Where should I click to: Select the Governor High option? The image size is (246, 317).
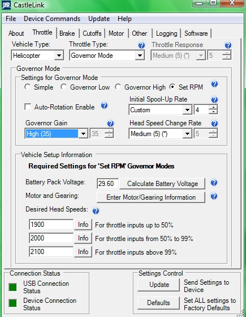(118, 87)
